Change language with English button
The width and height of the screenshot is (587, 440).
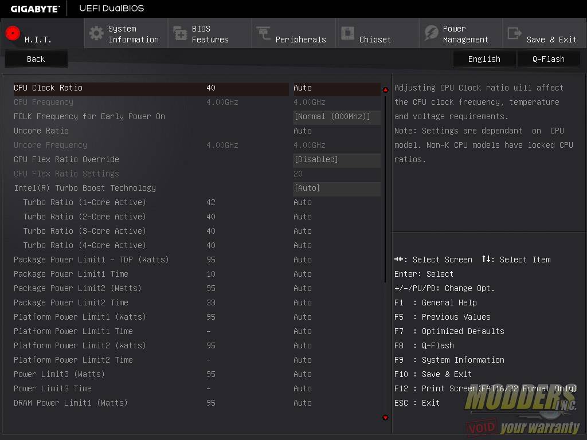[x=484, y=59]
